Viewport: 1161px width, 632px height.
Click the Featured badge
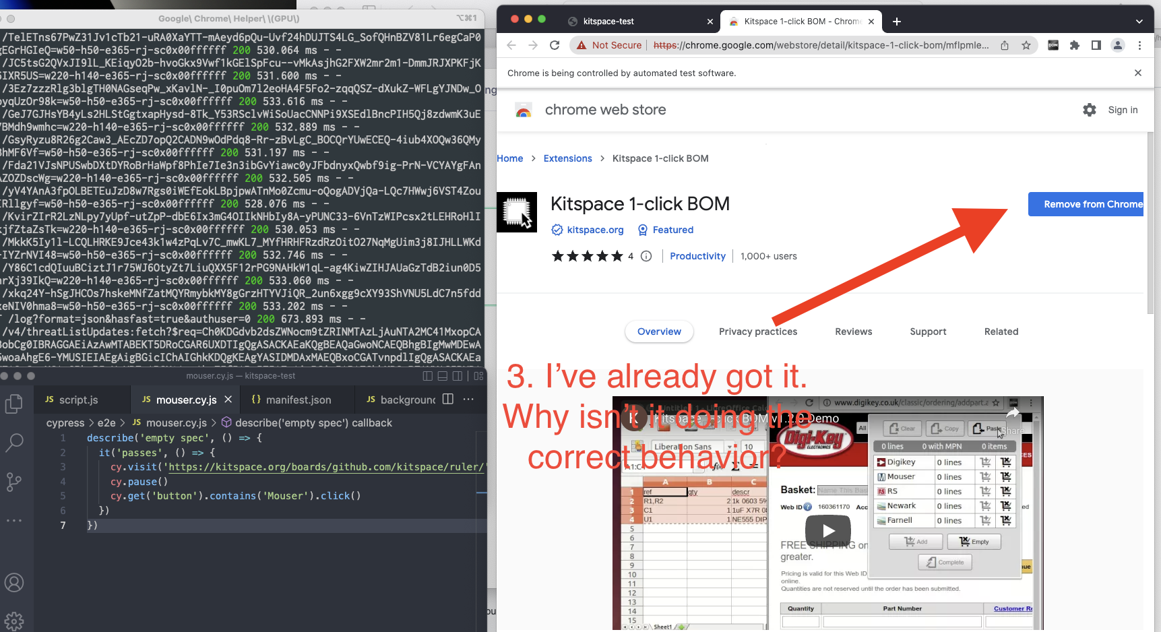666,230
